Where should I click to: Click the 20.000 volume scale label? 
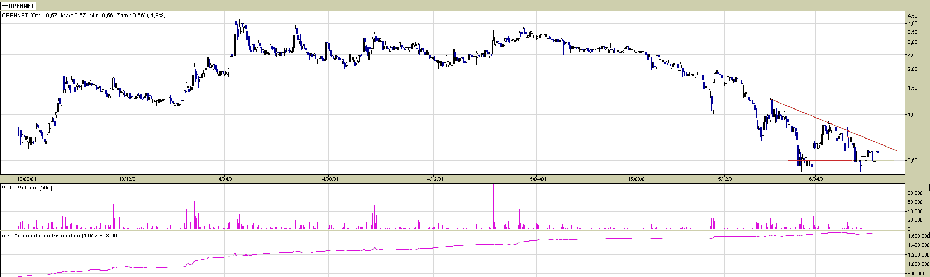pyautogui.click(x=915, y=220)
